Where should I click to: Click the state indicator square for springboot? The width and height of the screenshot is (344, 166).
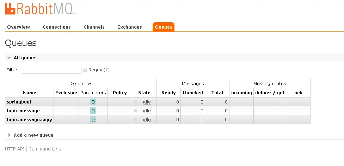[x=135, y=102]
